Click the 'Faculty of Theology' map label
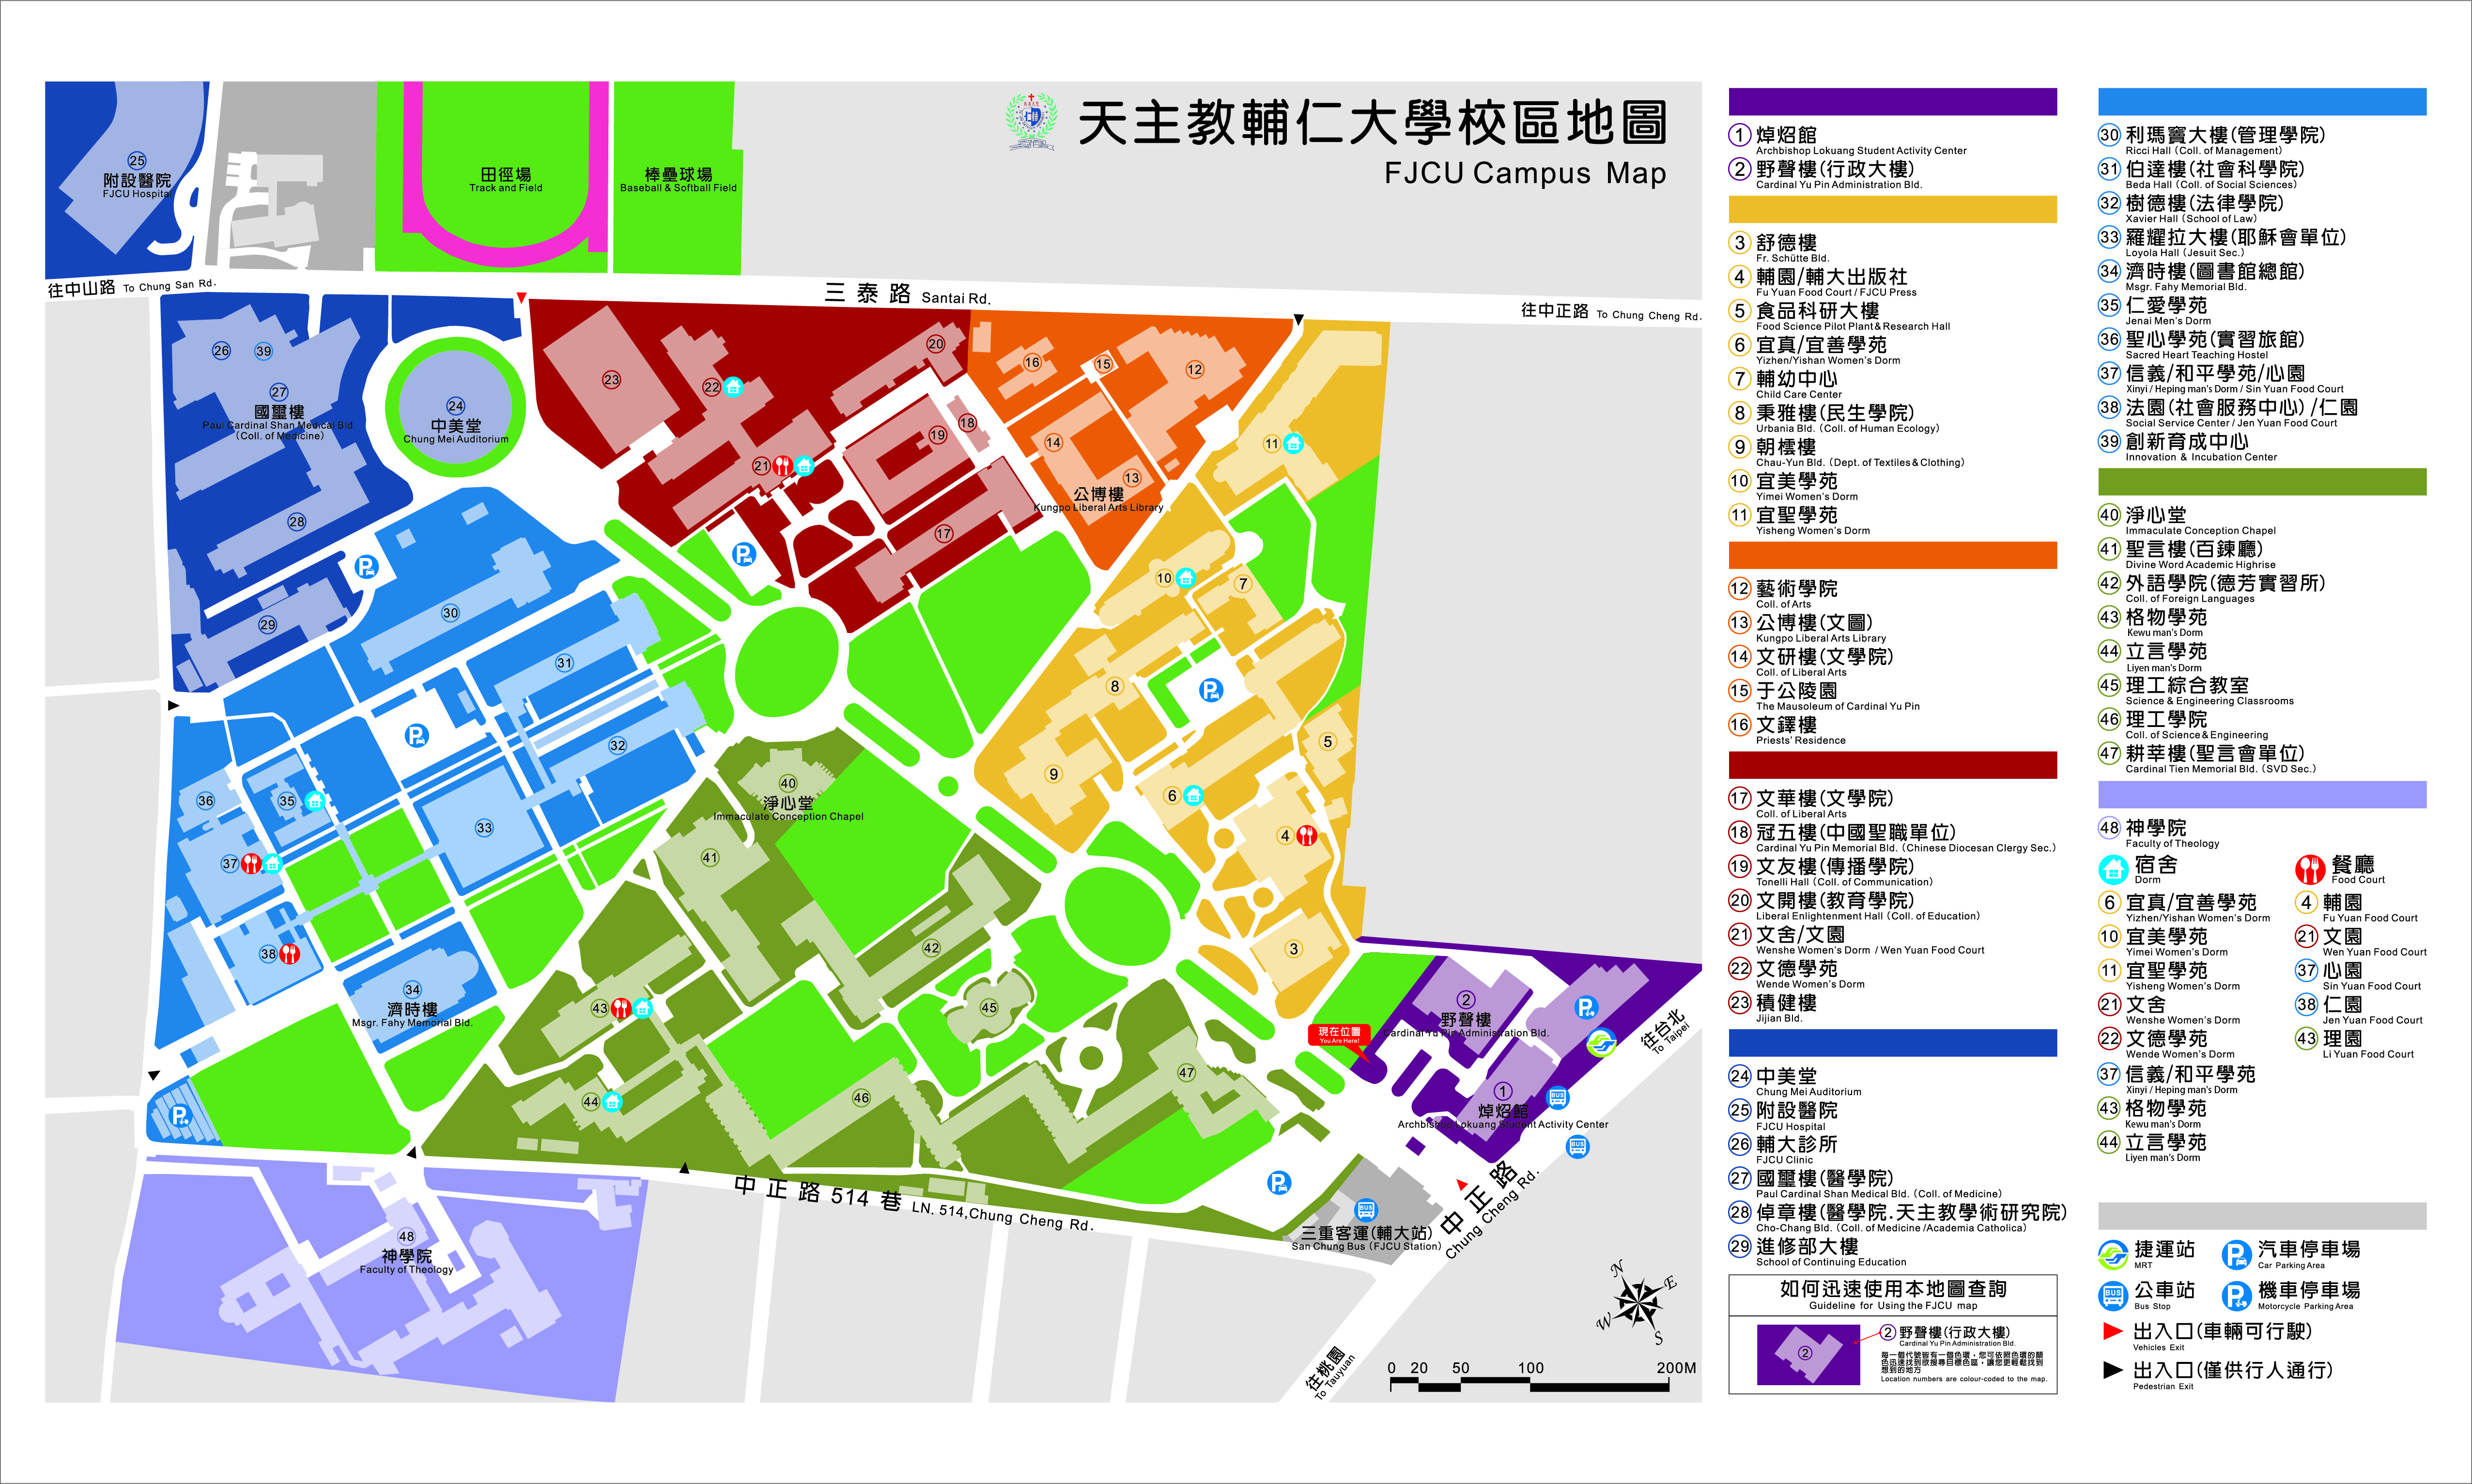The width and height of the screenshot is (2472, 1484). (x=406, y=1270)
